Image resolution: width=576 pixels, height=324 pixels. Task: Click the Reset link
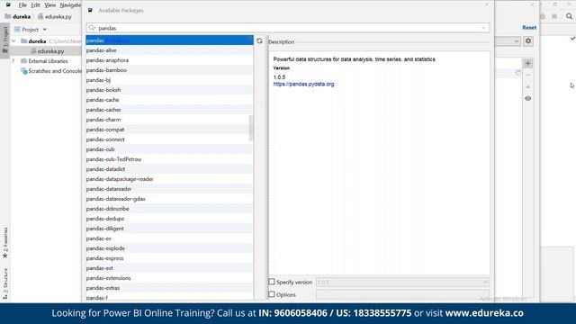point(529,28)
